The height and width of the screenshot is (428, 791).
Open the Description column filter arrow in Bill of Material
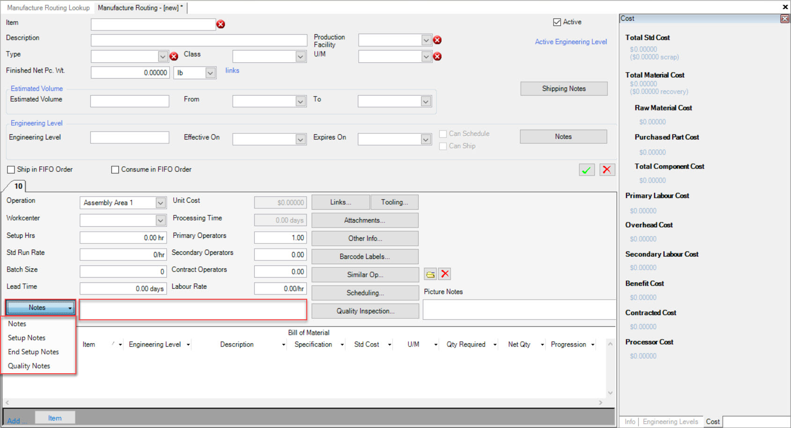pyautogui.click(x=283, y=345)
